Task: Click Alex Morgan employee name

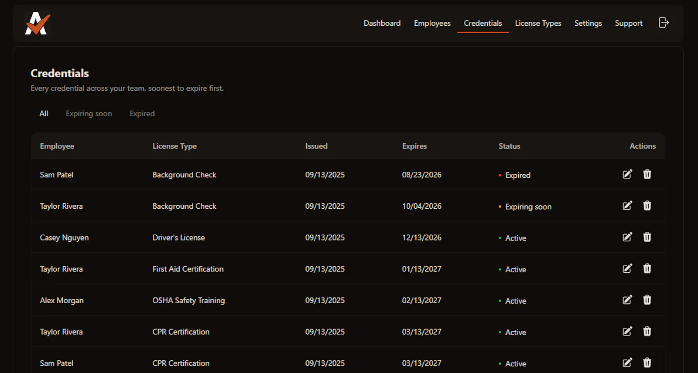Action: pos(62,300)
